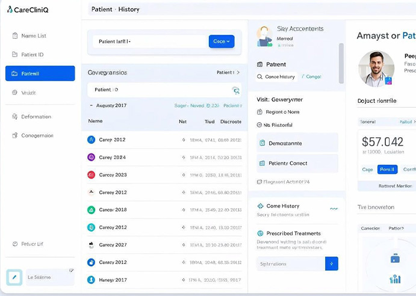Open the Hanegy 2017 record row
Screen dimensions: 416x296
point(163,280)
